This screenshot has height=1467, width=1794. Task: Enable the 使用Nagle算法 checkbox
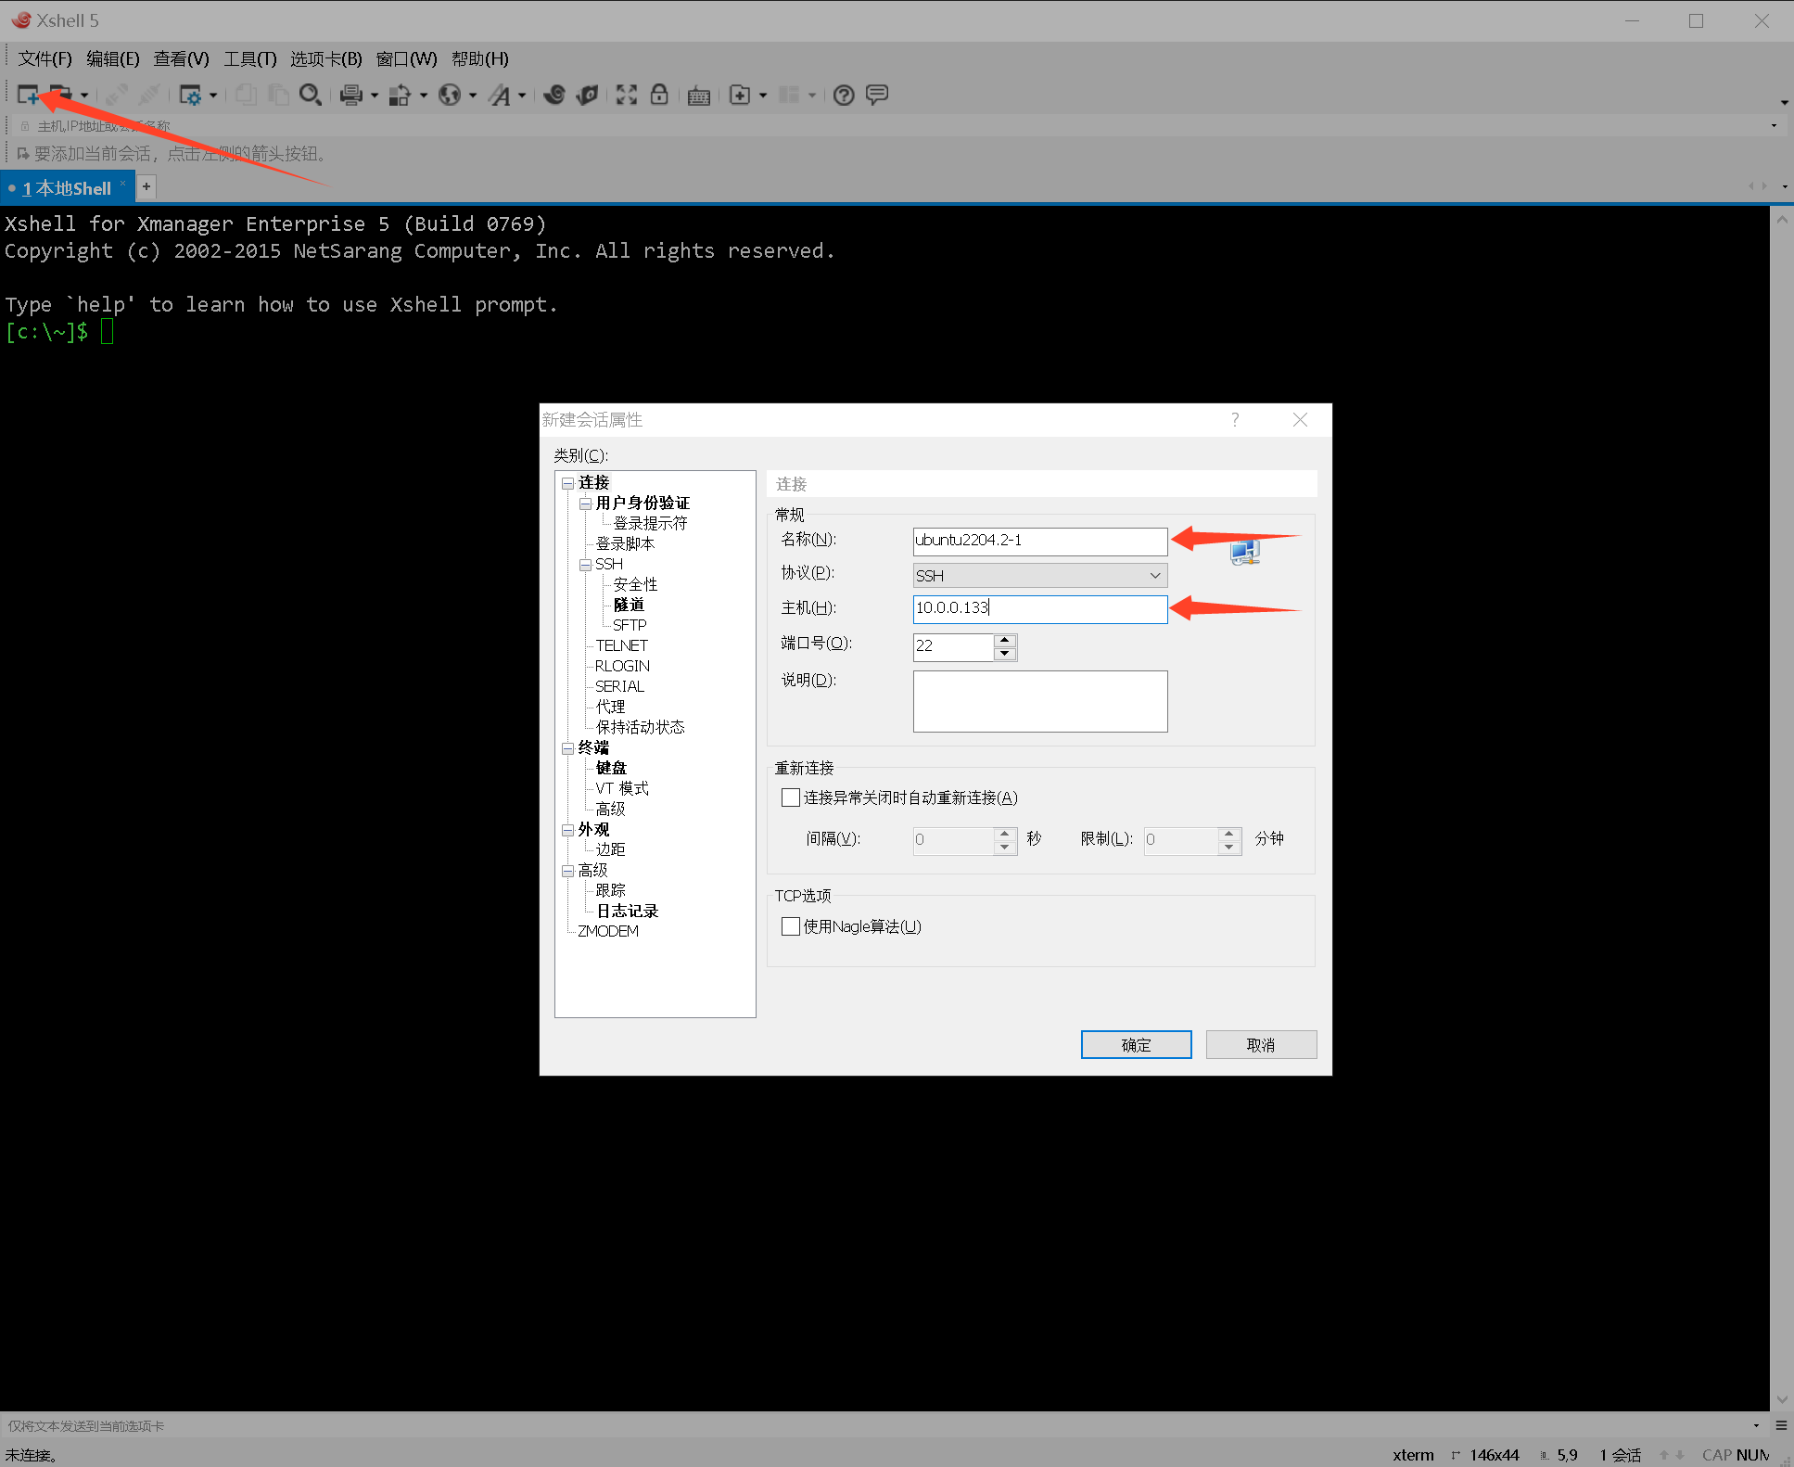click(791, 926)
